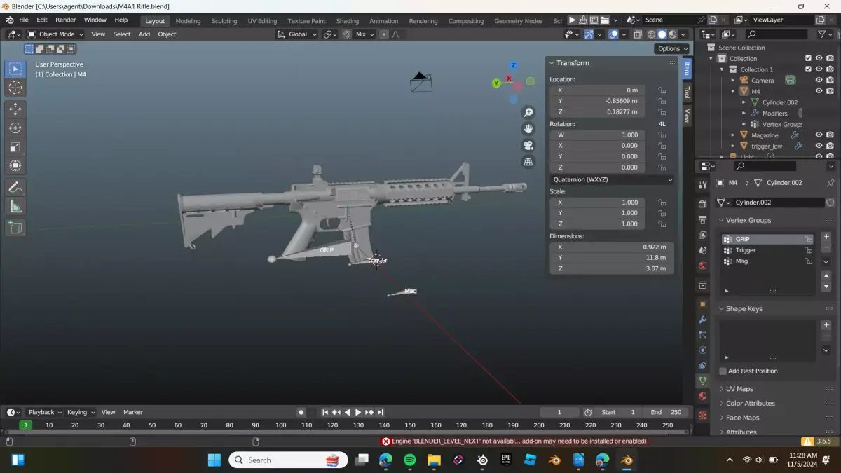Collapse the M4 tree item in outliner

coord(734,91)
